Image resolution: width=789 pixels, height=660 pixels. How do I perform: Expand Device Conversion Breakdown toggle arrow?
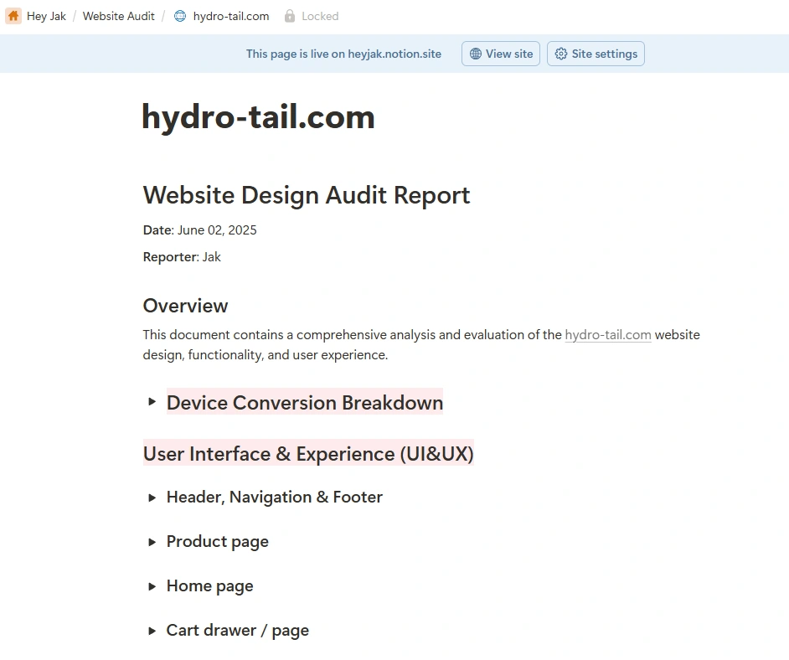click(x=152, y=402)
